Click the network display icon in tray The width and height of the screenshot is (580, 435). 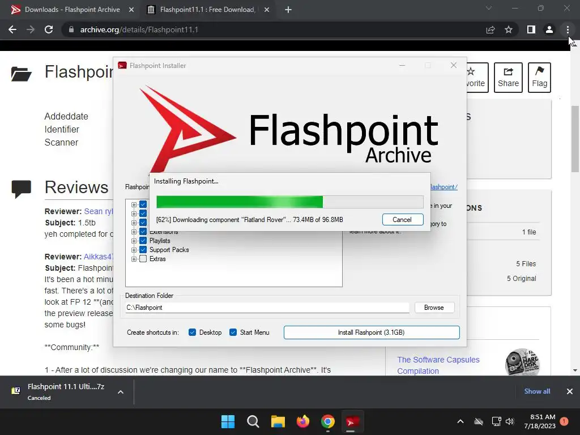tap(496, 421)
